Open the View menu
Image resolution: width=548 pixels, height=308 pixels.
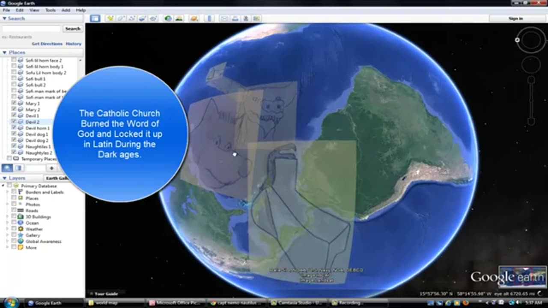34,10
